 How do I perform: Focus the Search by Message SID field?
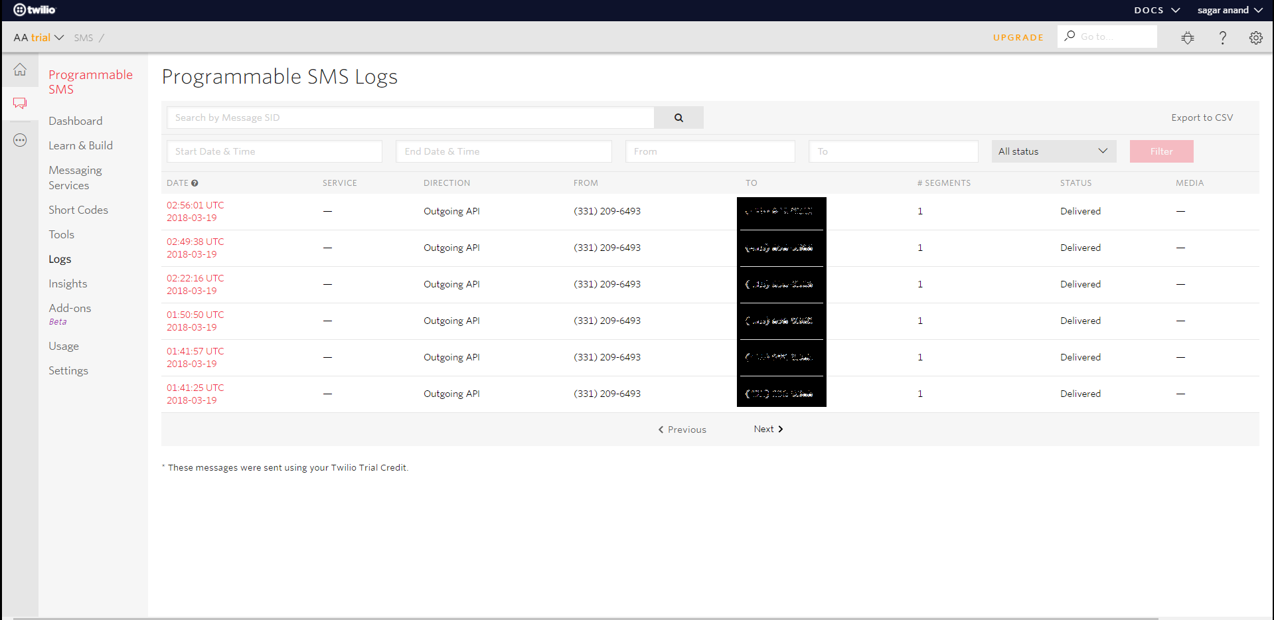(x=410, y=117)
